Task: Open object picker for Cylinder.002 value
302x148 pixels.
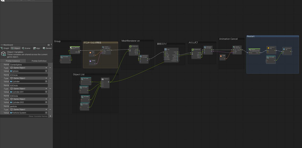Action: point(46,102)
